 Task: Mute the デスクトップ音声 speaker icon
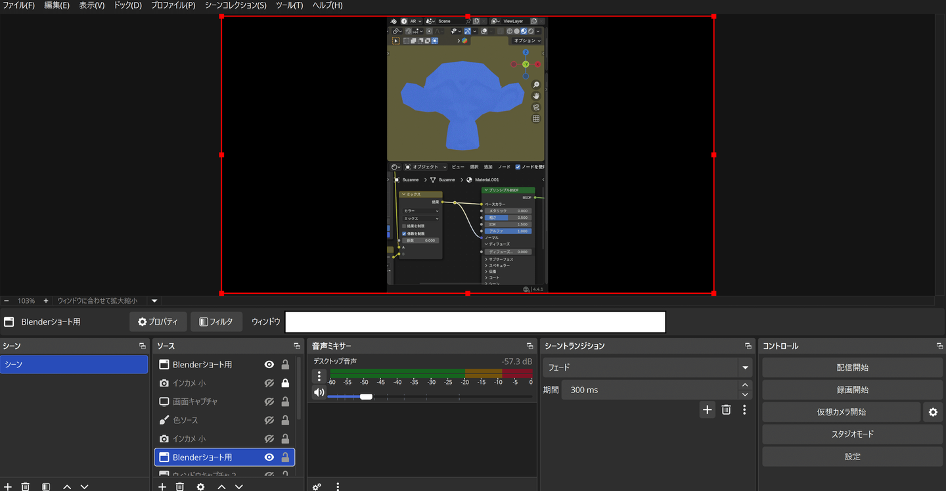(319, 392)
